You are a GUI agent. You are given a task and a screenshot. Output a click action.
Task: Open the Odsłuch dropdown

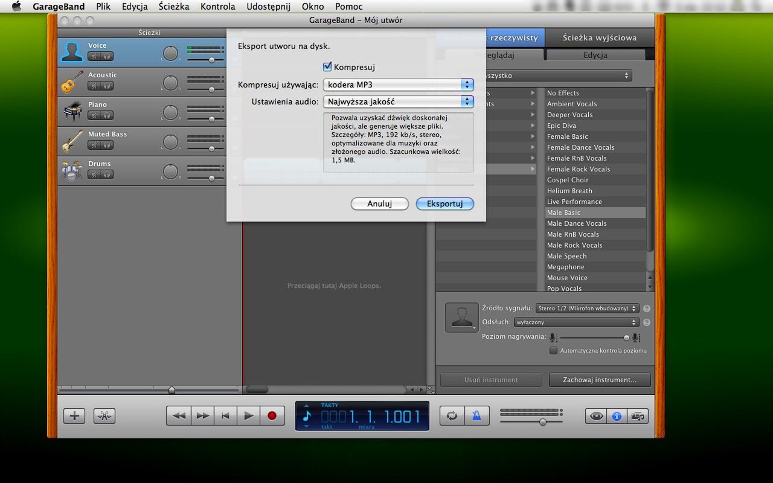576,322
